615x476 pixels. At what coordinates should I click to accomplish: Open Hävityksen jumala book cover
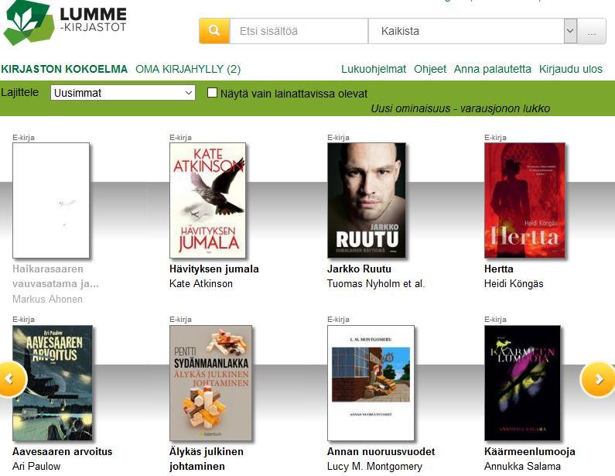208,200
